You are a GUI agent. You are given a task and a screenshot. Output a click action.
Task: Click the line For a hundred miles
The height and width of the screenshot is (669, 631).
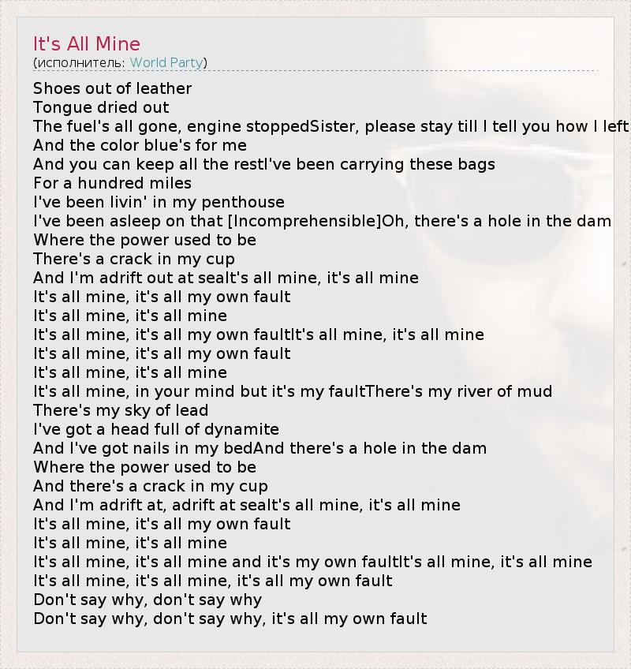112,183
